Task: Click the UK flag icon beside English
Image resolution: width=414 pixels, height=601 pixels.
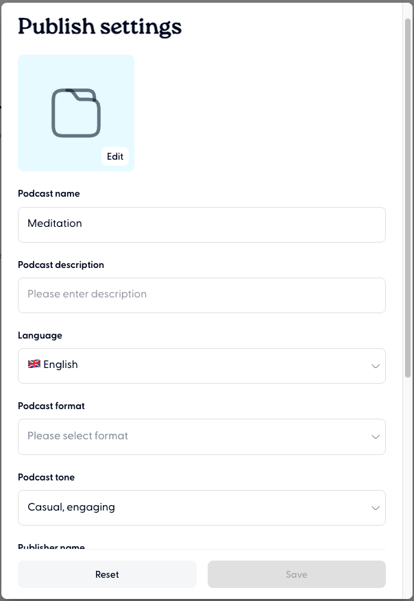Action: (x=34, y=365)
